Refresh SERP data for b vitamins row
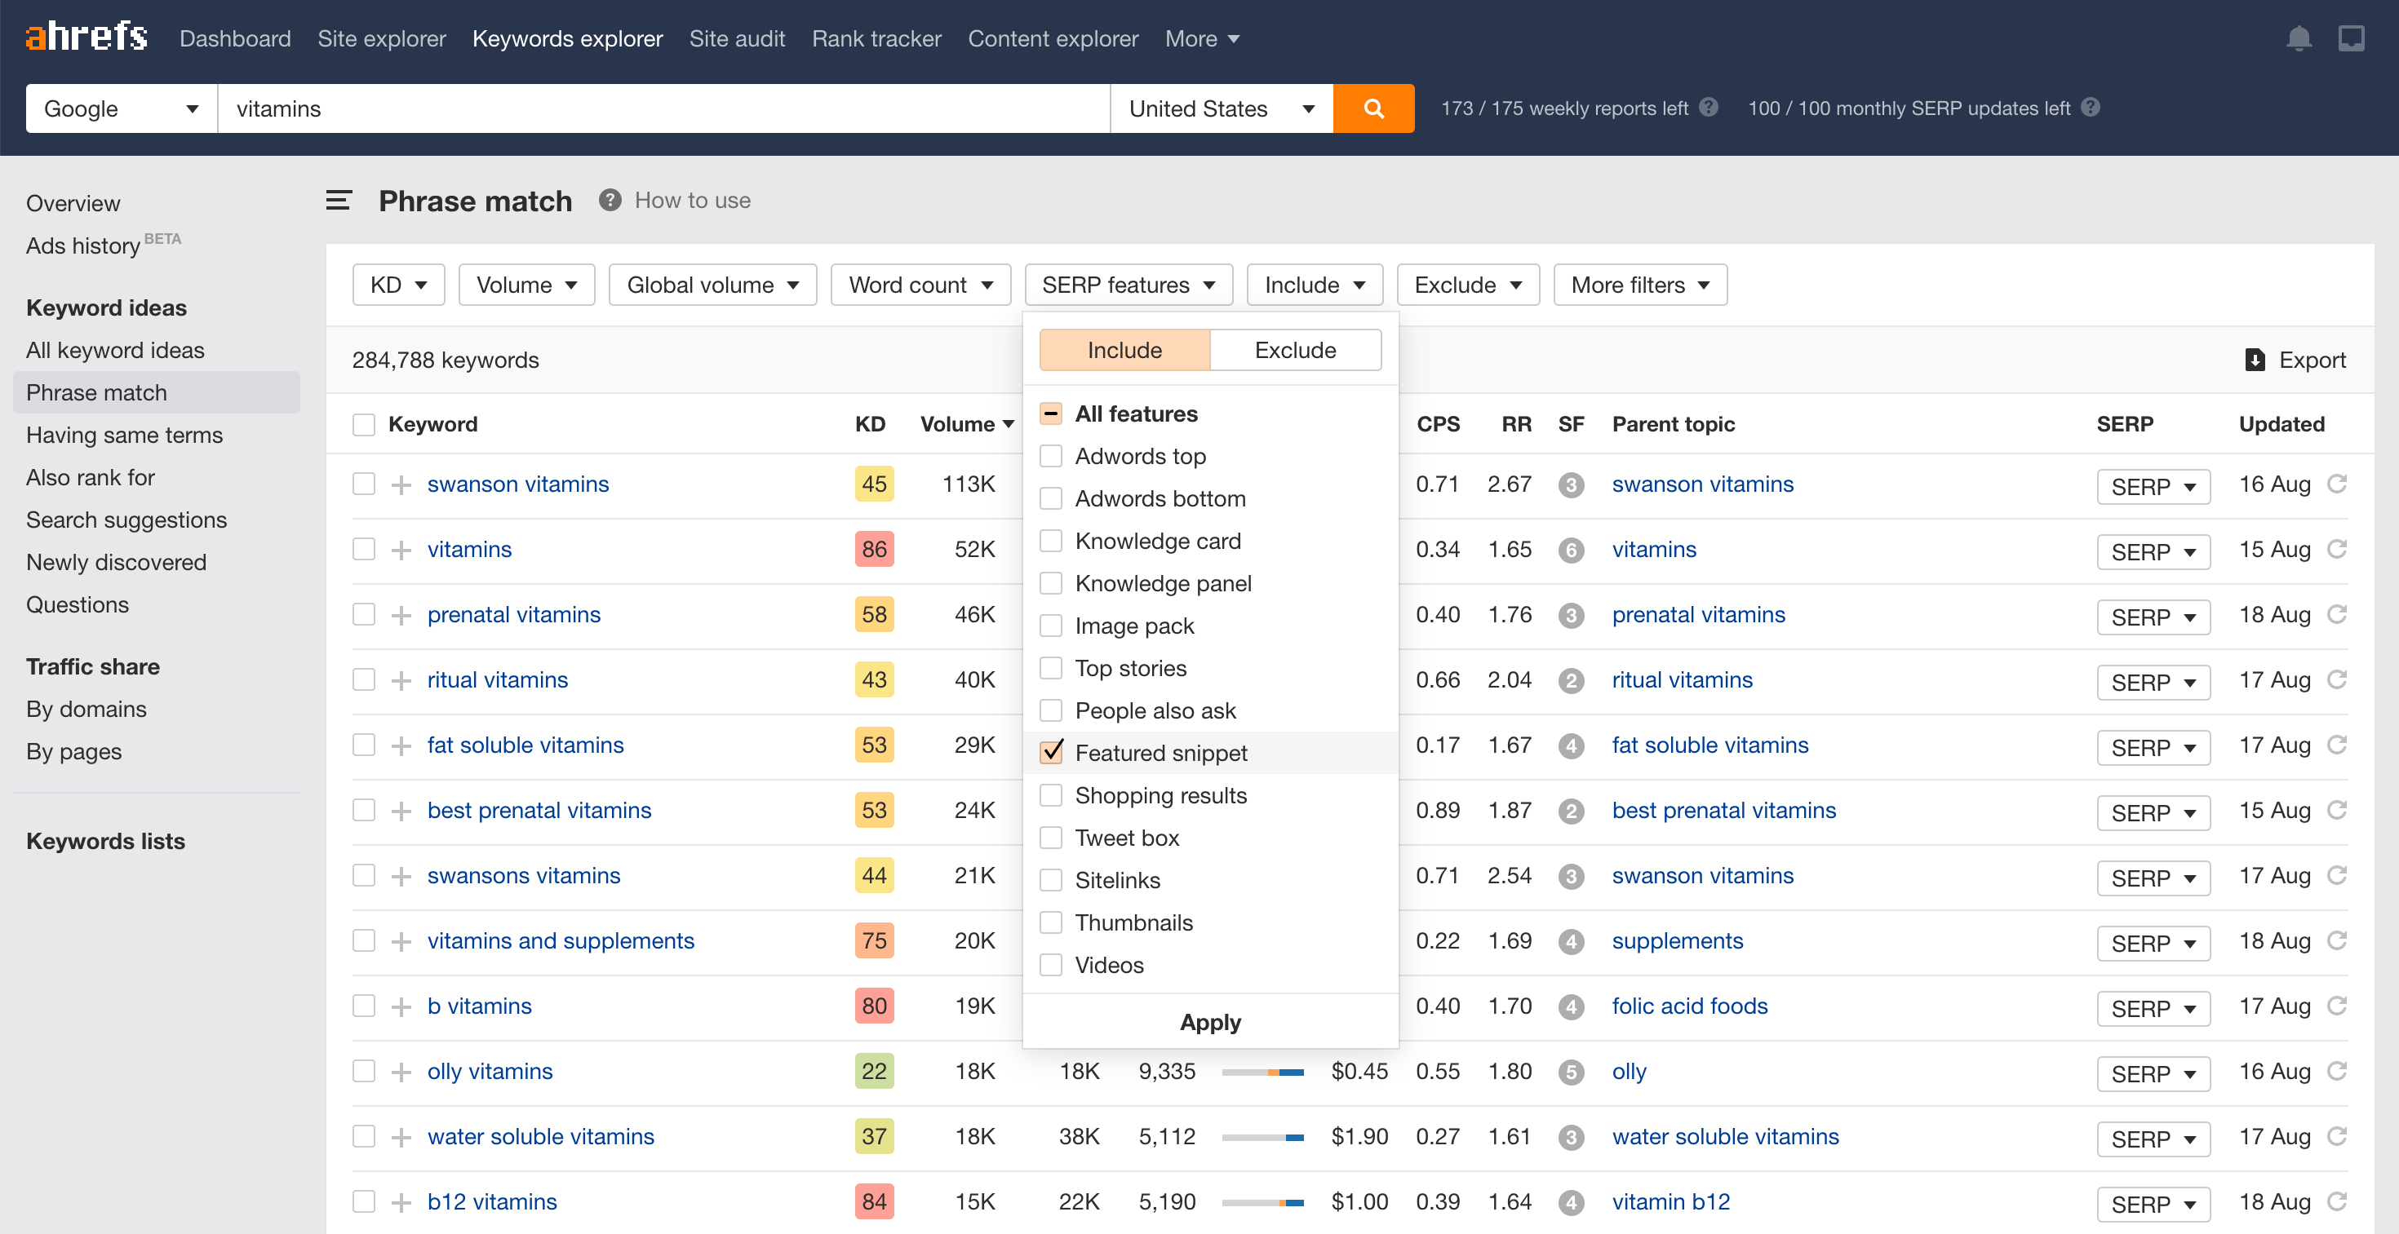The width and height of the screenshot is (2399, 1234). click(x=2337, y=1005)
